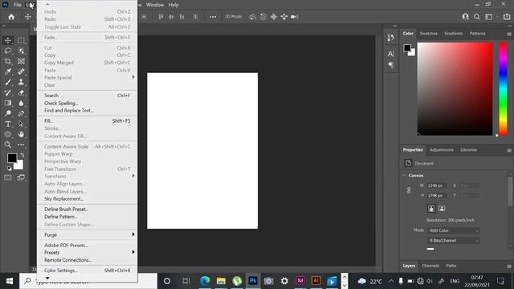Viewport: 514px width, 289px height.
Task: Select the Rectangular Marquee tool
Action: 21,40
